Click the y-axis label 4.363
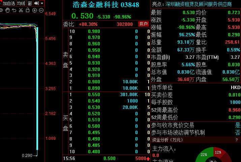241x162 pixels. tap(51, 64)
